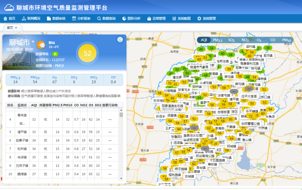Click 冠县清逸生态园 map label

pyautogui.click(x=172, y=106)
